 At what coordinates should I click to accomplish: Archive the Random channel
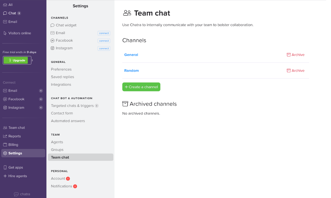click(296, 71)
